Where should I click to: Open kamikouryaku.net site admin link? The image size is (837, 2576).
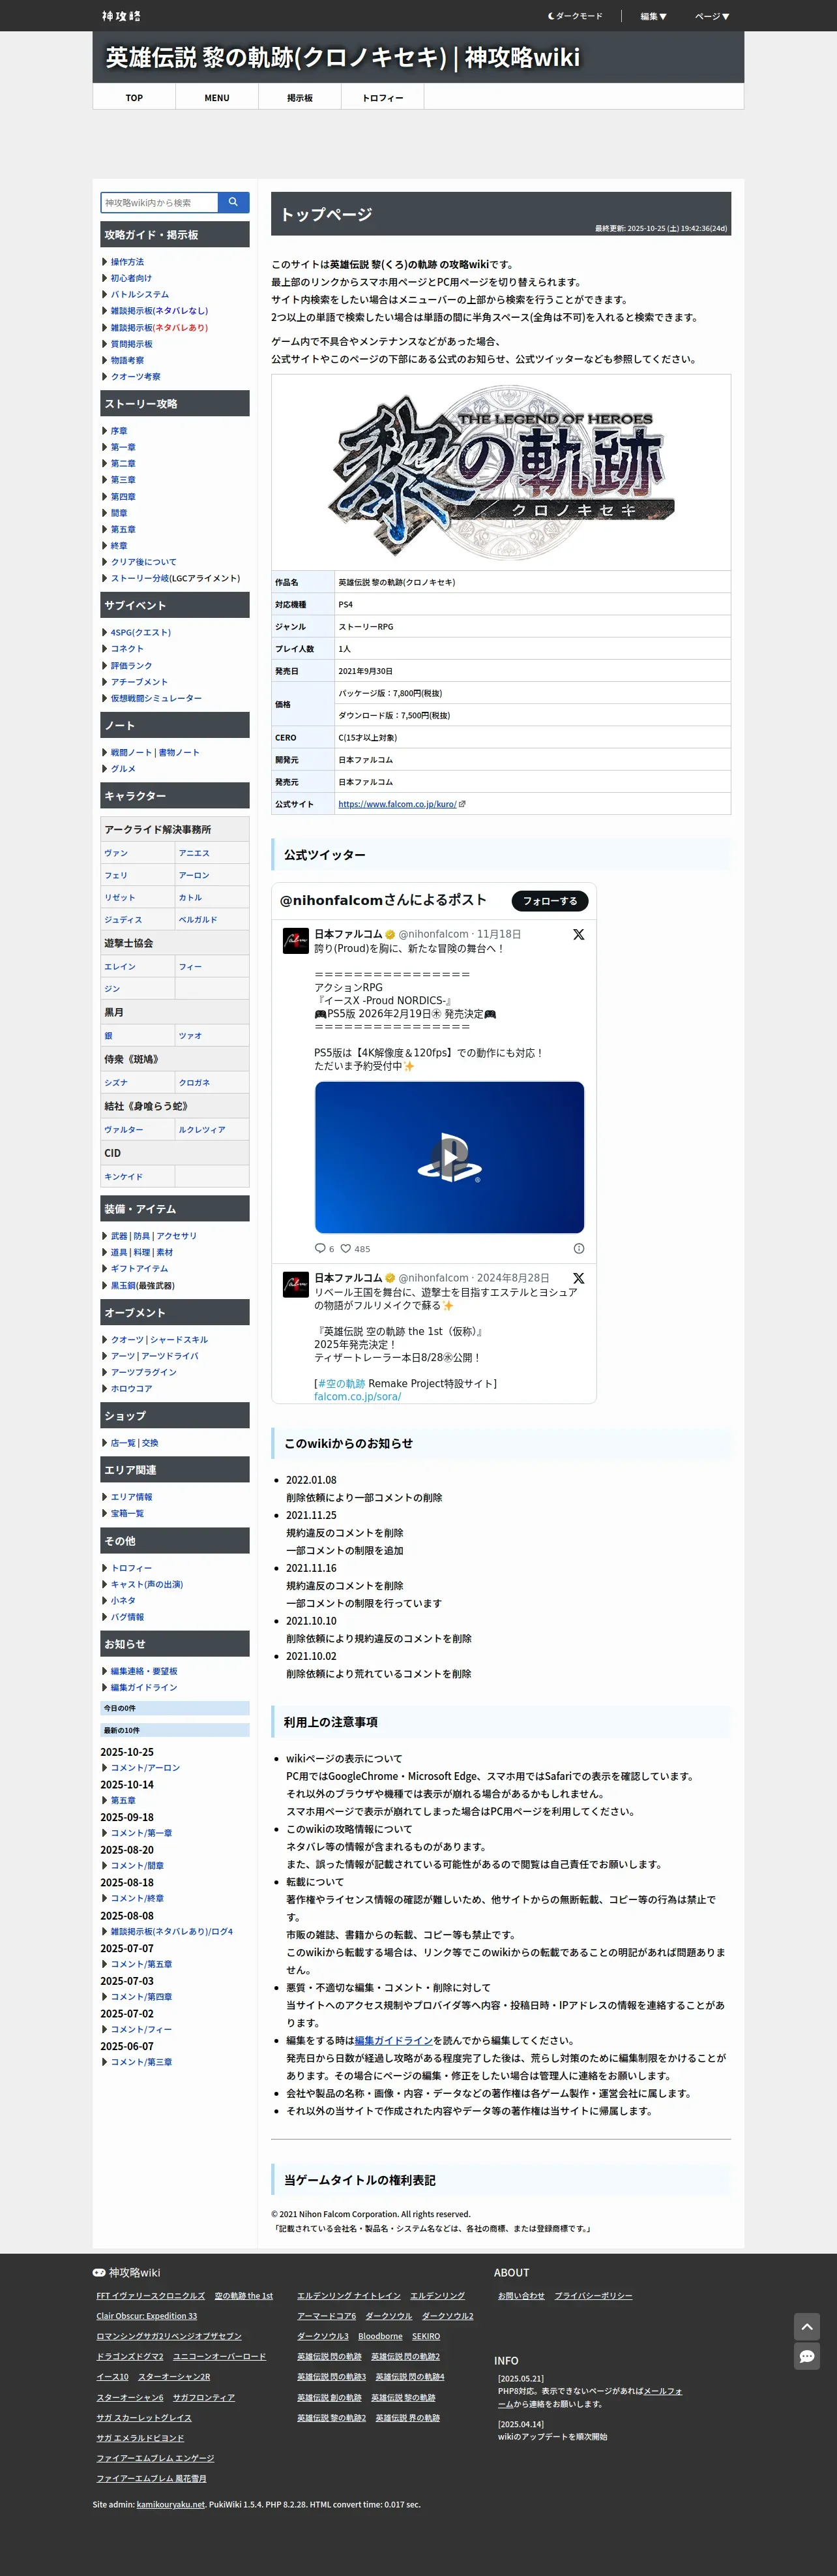171,2505
